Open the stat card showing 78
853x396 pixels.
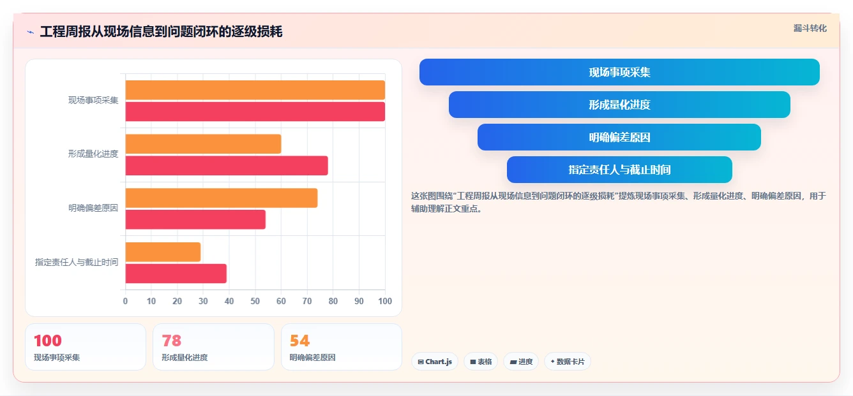click(213, 347)
